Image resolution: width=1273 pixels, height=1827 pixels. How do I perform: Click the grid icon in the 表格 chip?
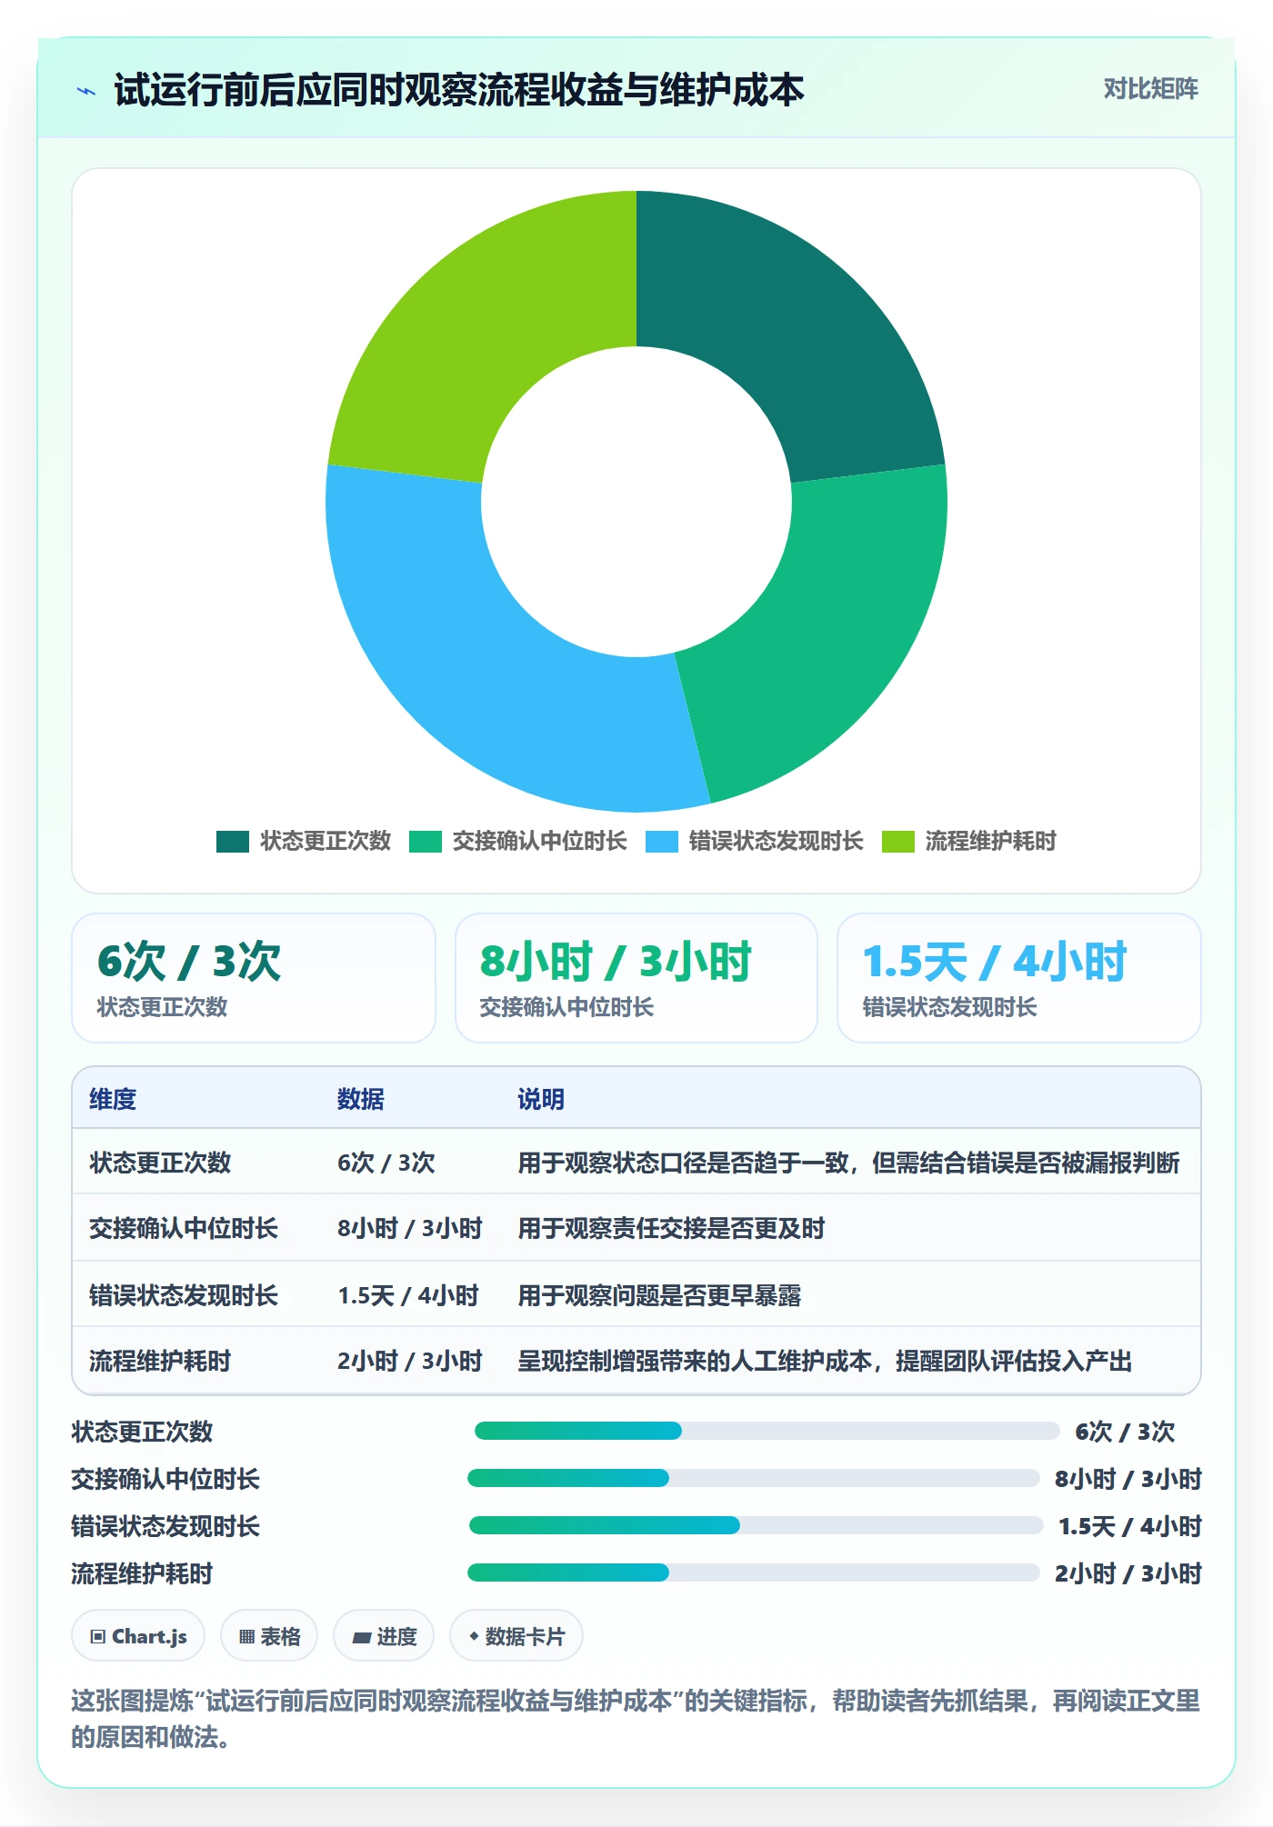[246, 1637]
